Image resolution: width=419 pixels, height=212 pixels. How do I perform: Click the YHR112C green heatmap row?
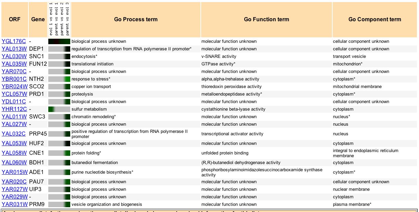[59, 109]
